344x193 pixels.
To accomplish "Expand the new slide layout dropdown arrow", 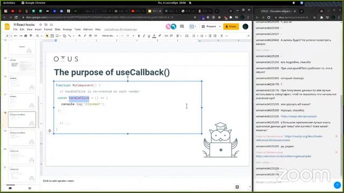I will (11, 36).
